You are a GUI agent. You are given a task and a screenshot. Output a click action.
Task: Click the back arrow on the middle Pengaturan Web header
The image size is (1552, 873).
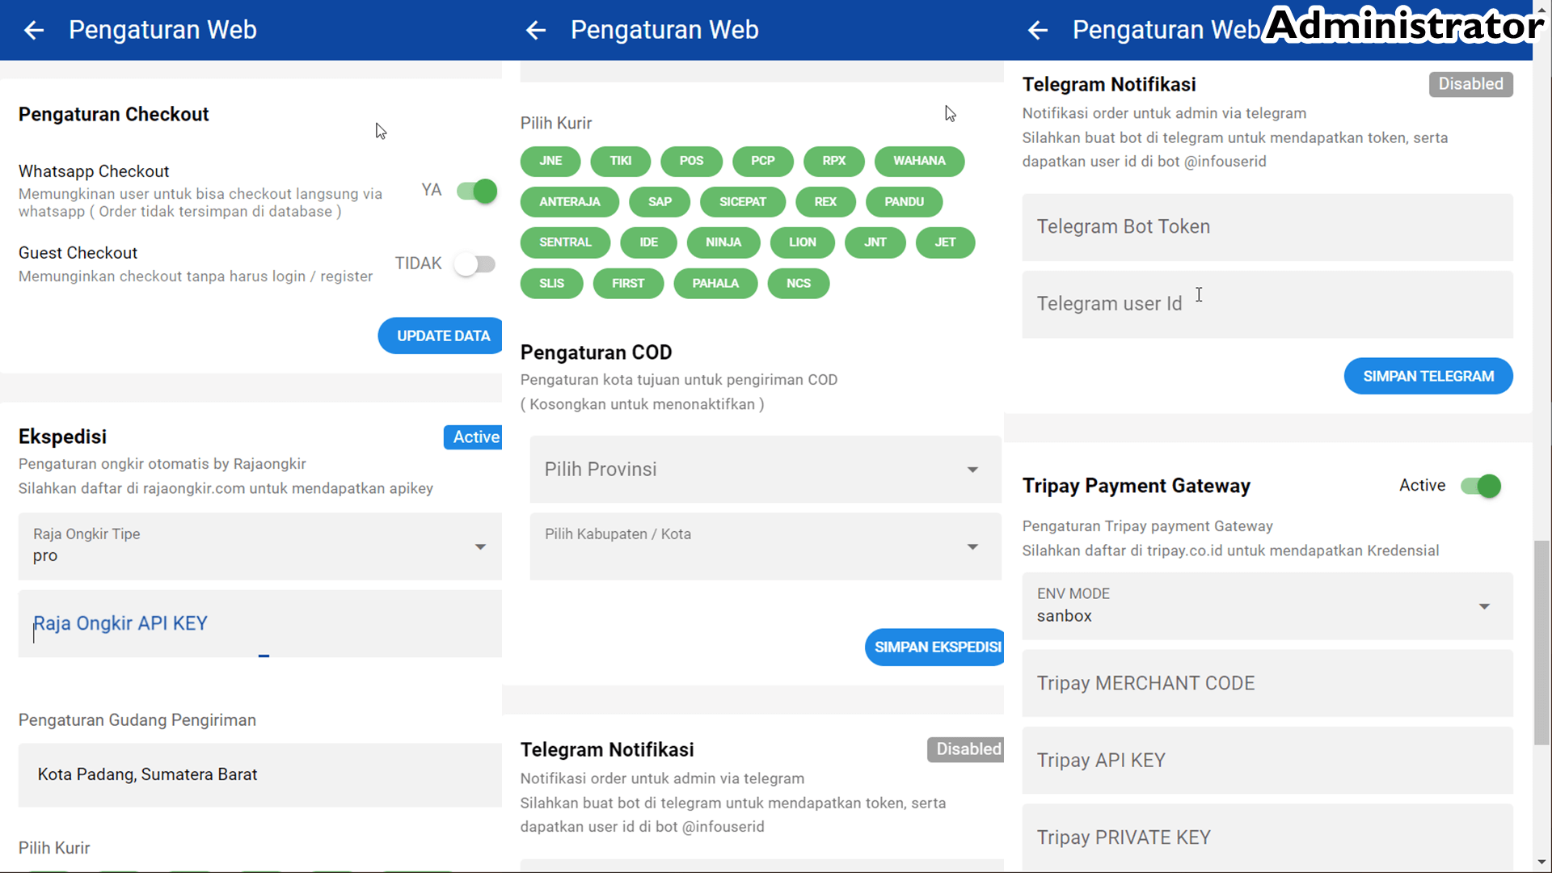coord(536,30)
